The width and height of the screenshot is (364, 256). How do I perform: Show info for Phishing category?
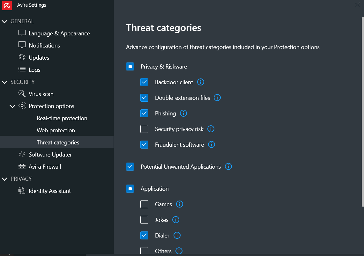[x=183, y=113]
